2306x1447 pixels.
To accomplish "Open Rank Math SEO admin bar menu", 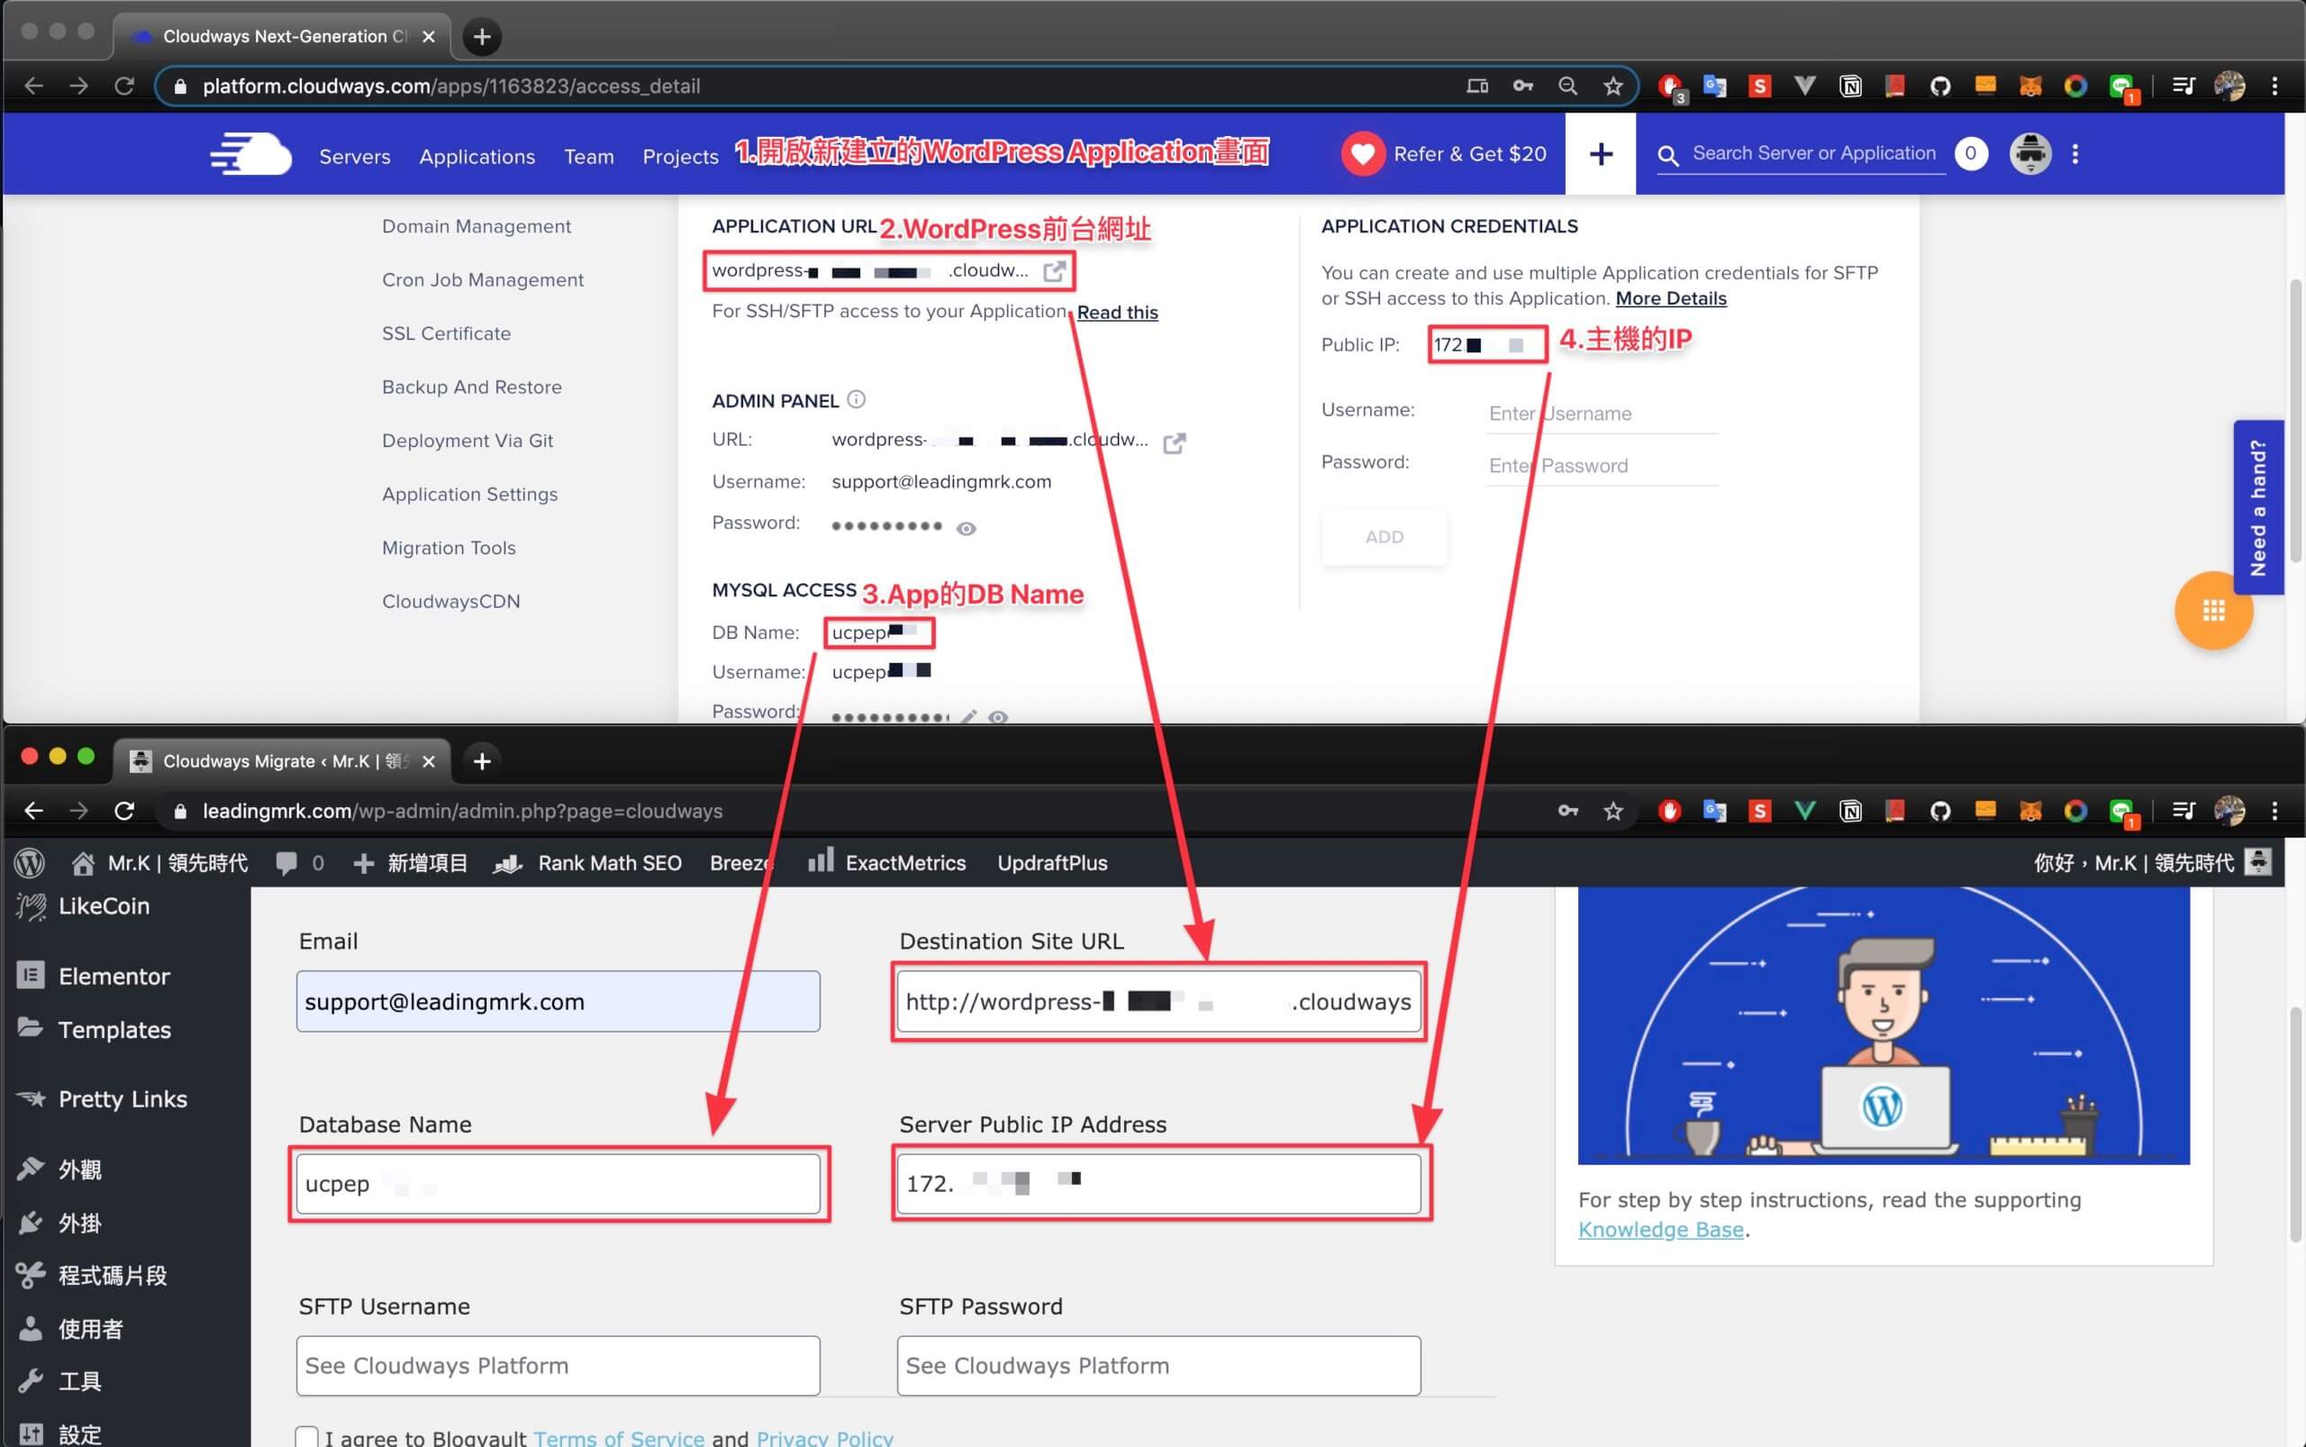I will coord(587,863).
